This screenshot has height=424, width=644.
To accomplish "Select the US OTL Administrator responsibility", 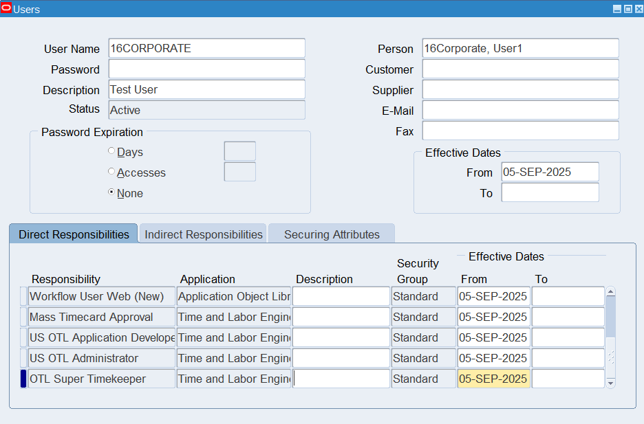I will pyautogui.click(x=102, y=358).
